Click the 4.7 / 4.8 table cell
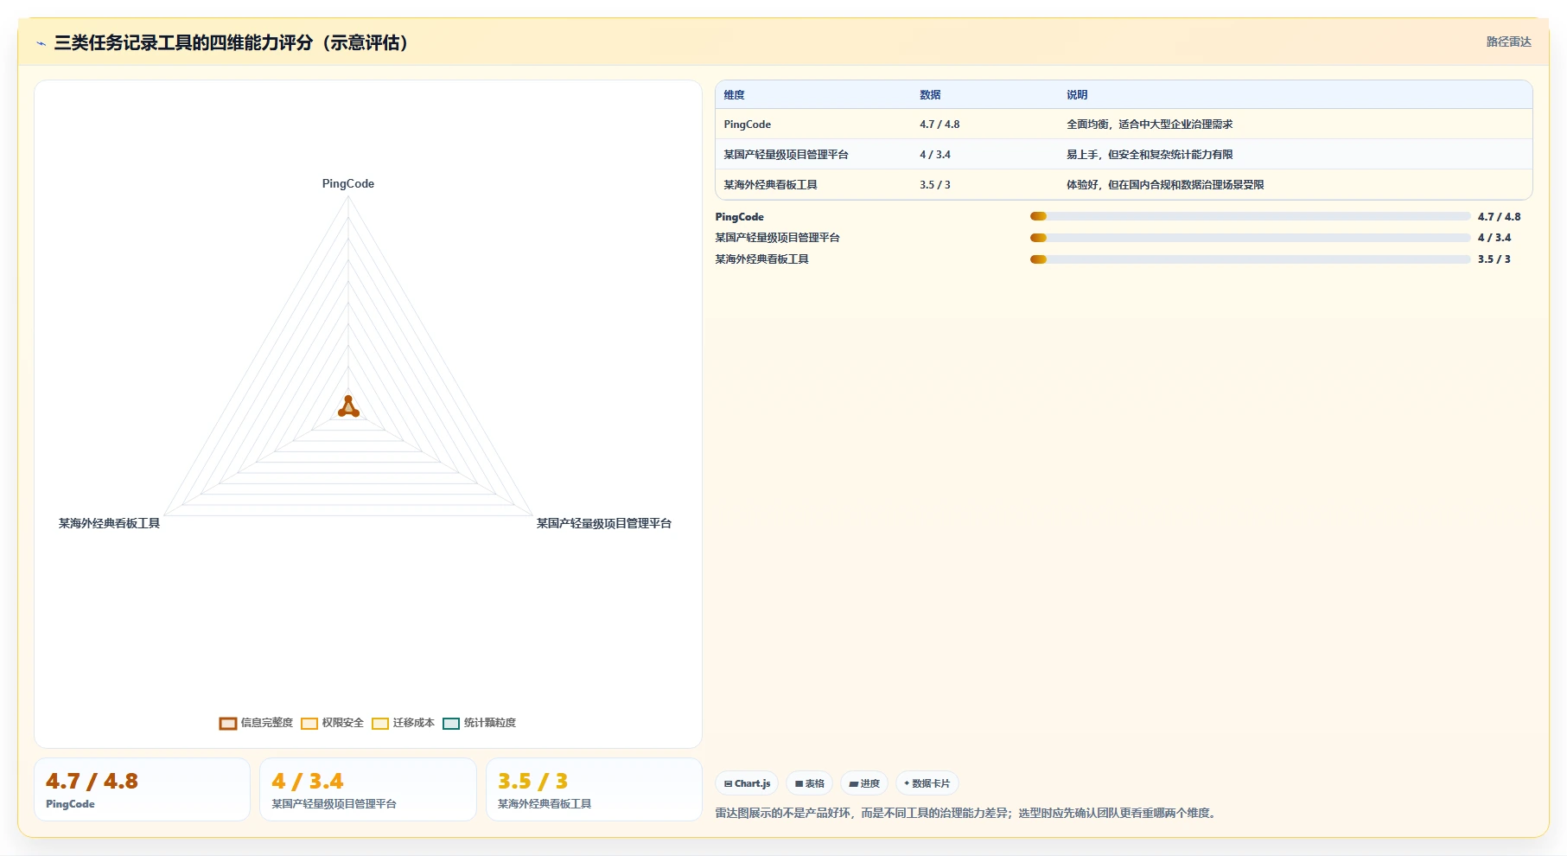Image resolution: width=1567 pixels, height=856 pixels. click(940, 125)
